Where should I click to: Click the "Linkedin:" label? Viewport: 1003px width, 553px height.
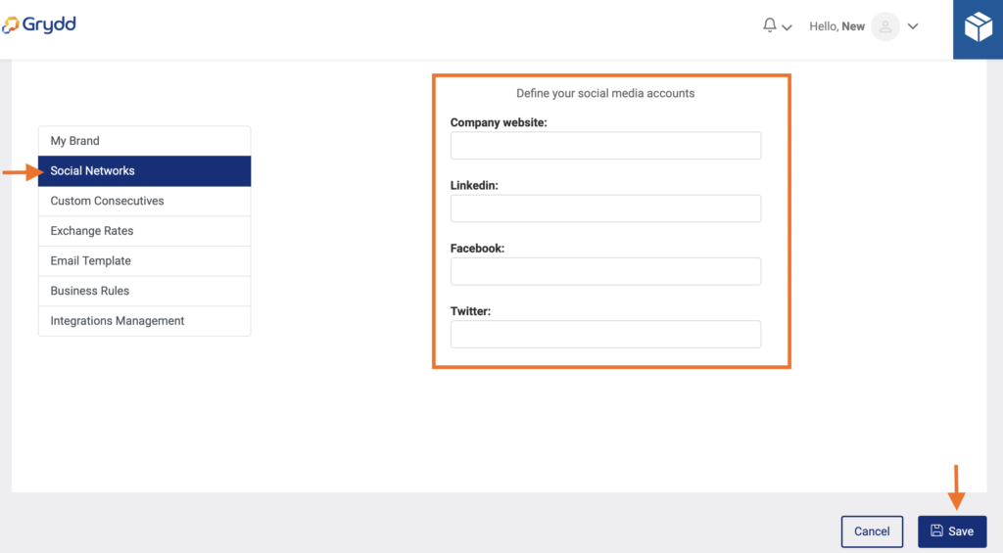pyautogui.click(x=474, y=185)
